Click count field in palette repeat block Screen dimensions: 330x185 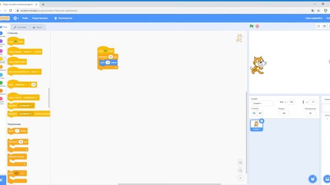pos(21,142)
